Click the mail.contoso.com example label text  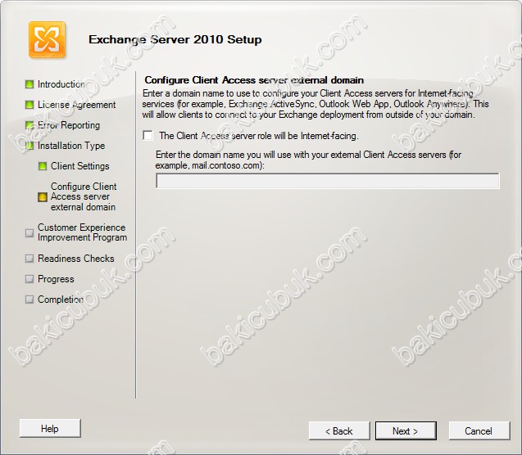point(308,160)
